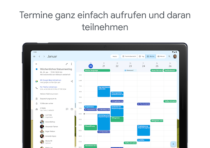The width and height of the screenshot is (210, 148).
Task: Click the Wöchentliches Statusmeeting title
Action: 56,69
